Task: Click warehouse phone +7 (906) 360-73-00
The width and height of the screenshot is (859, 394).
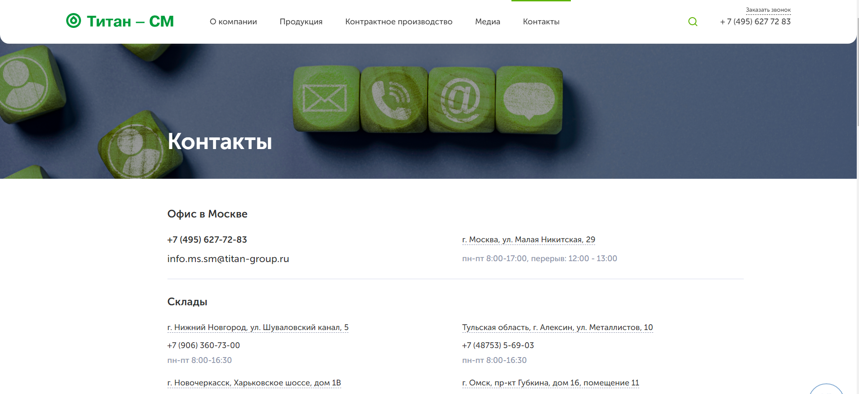Action: click(203, 345)
